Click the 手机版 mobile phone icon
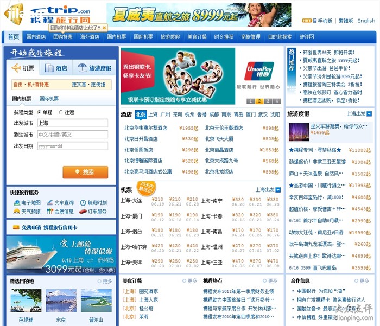 (315, 21)
